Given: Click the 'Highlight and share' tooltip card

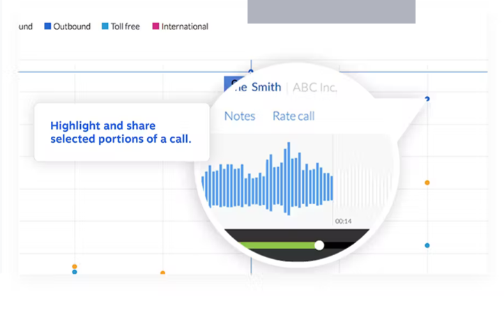Looking at the screenshot, I should [x=121, y=132].
